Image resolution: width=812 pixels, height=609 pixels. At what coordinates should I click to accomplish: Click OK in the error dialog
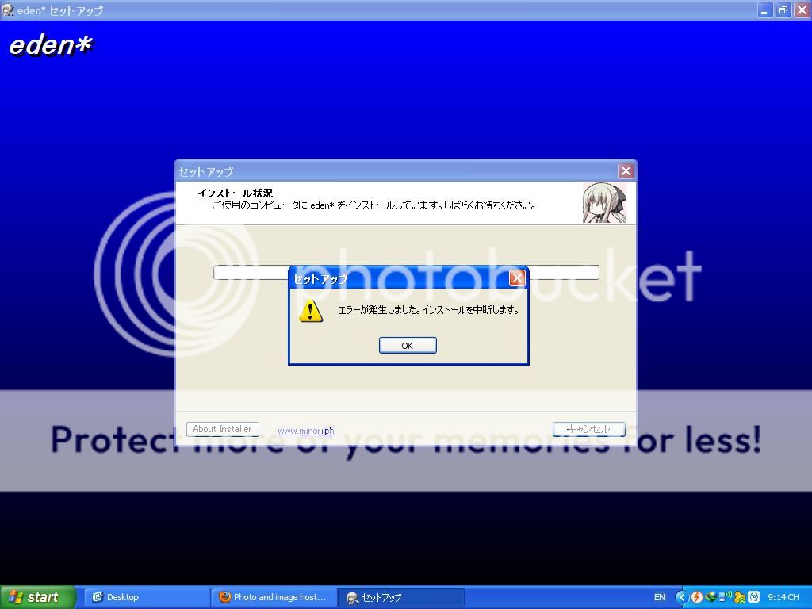coord(407,345)
